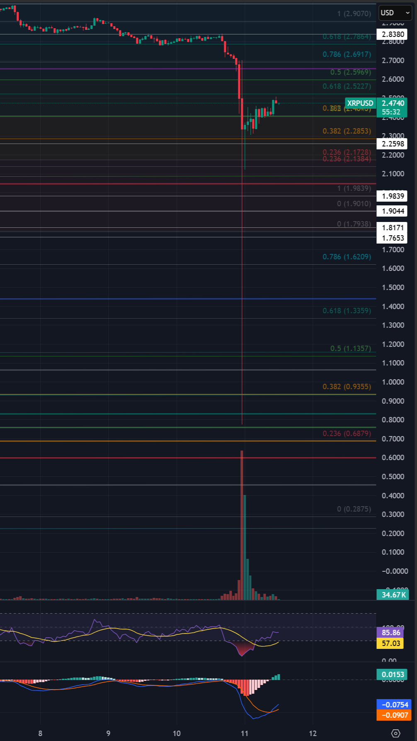Image resolution: width=417 pixels, height=741 pixels.
Task: Click the date label 8 on time axis
Action: coord(40,734)
